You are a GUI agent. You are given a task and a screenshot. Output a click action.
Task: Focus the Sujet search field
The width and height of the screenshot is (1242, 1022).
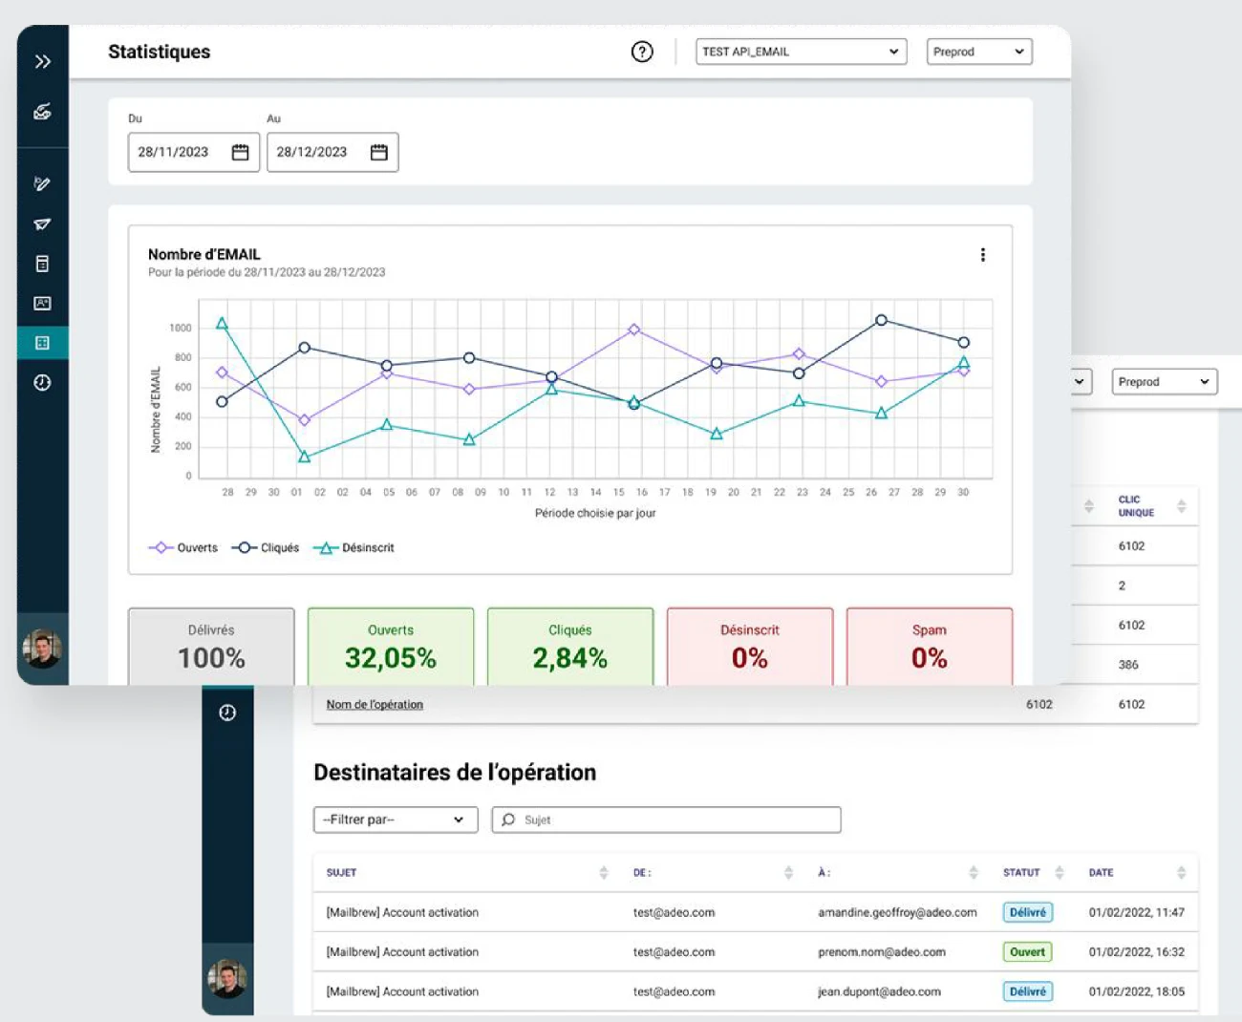pyautogui.click(x=667, y=820)
